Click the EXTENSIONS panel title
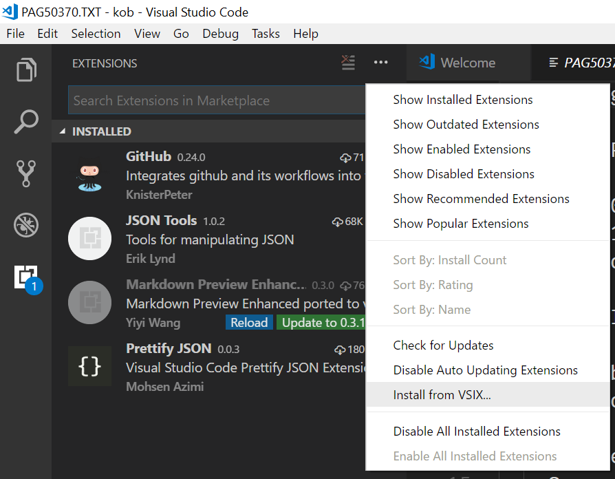The image size is (615, 479). coord(105,63)
